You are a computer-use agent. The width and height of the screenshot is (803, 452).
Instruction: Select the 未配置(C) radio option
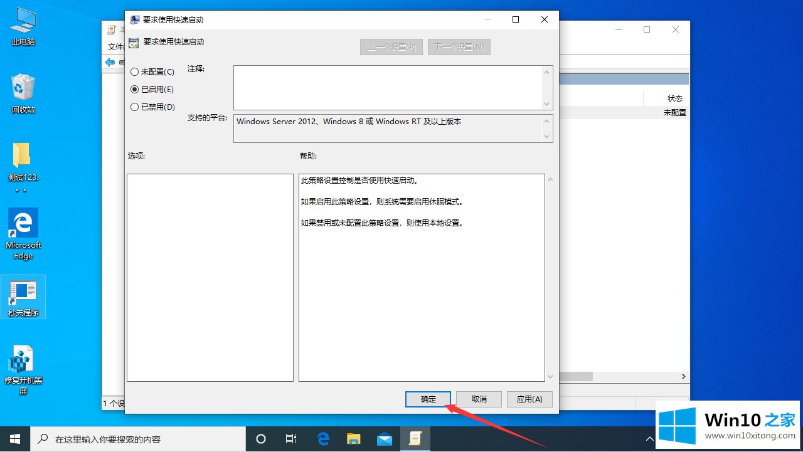152,72
